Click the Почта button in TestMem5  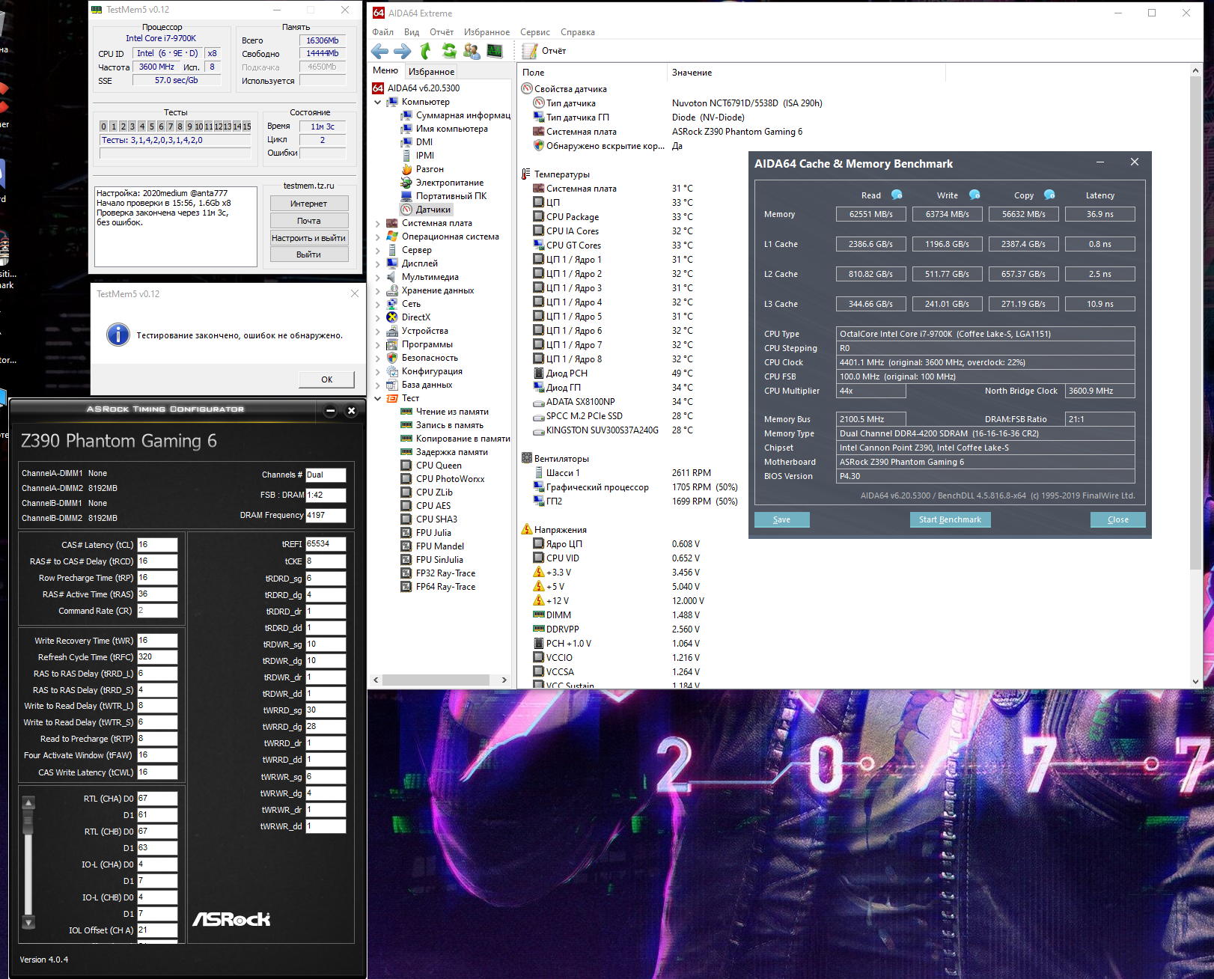[309, 221]
